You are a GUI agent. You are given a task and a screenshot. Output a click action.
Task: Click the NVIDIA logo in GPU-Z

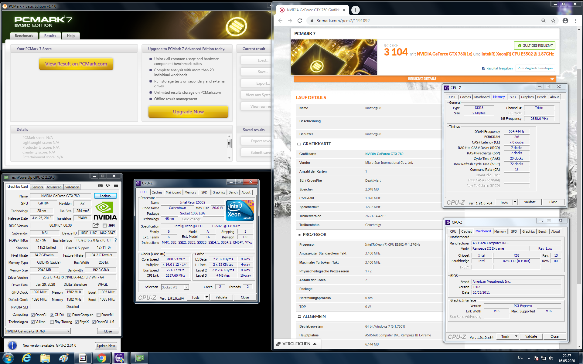click(x=105, y=211)
